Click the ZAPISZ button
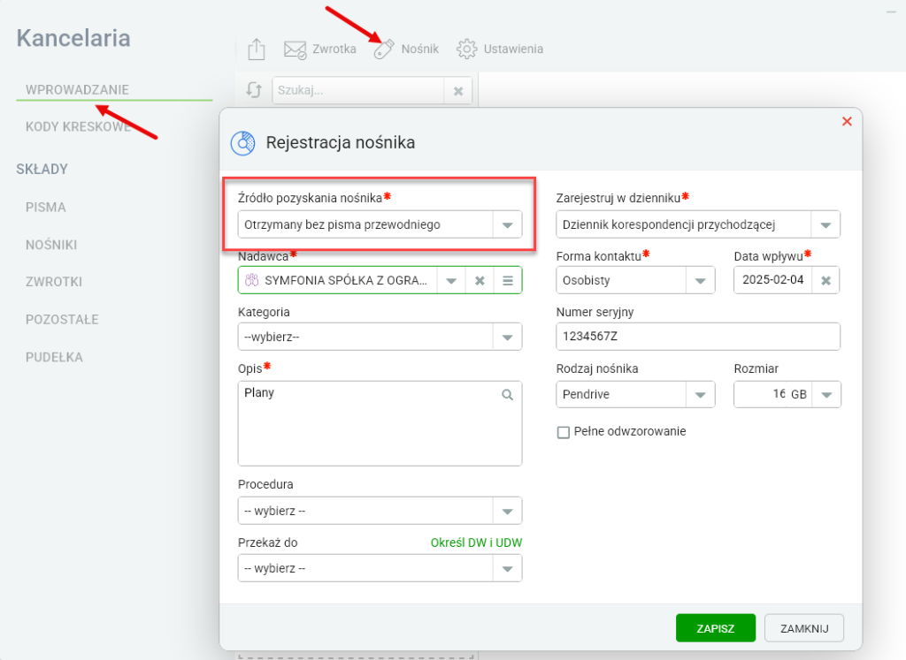This screenshot has width=906, height=660. (716, 628)
